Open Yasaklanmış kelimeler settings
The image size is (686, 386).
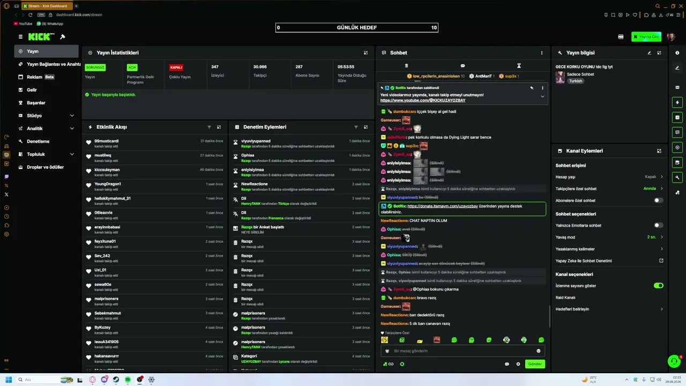609,249
